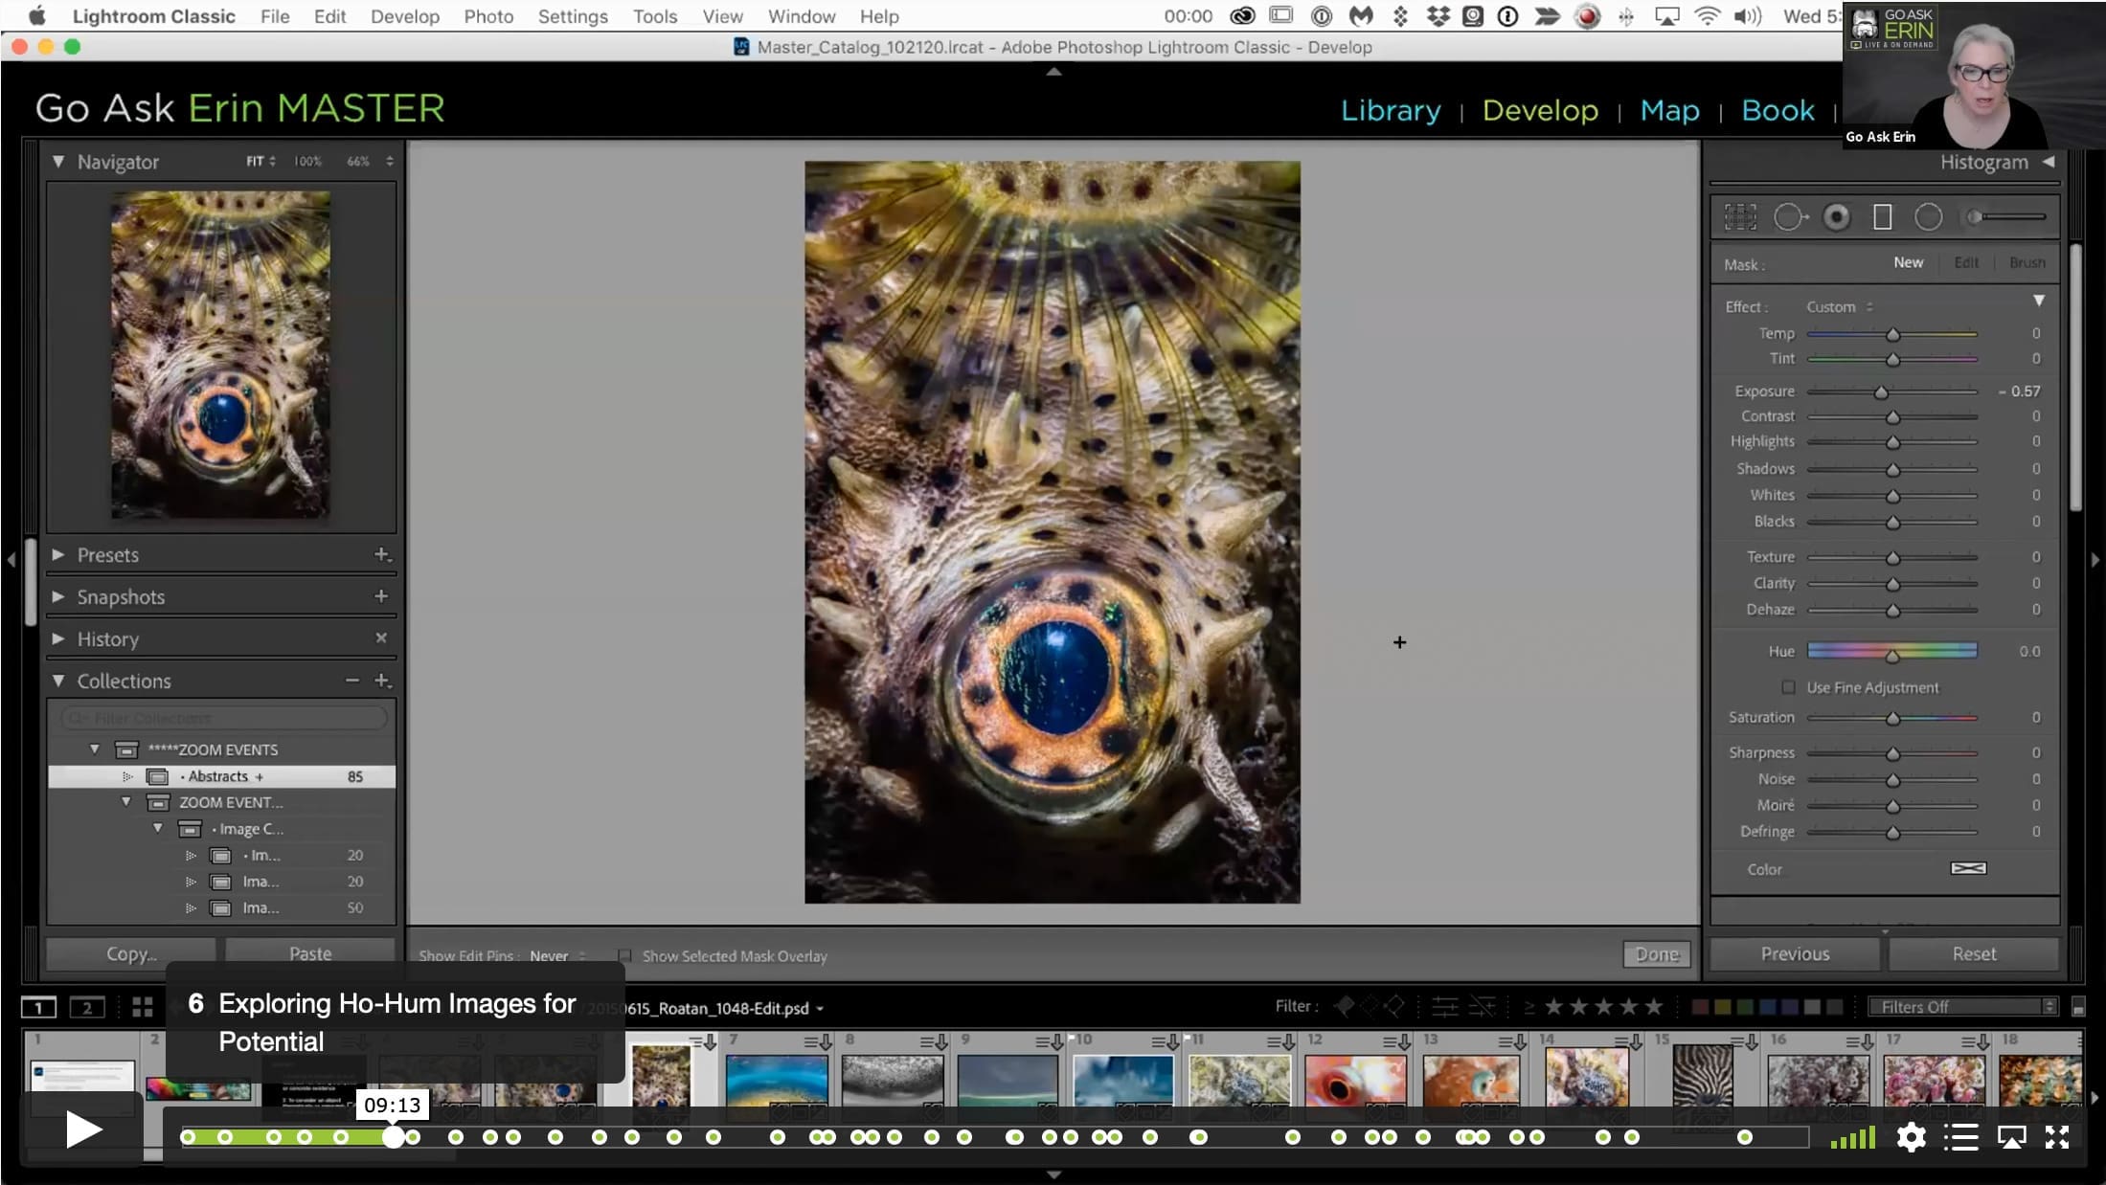
Task: Expand the Presets panel
Action: [58, 554]
